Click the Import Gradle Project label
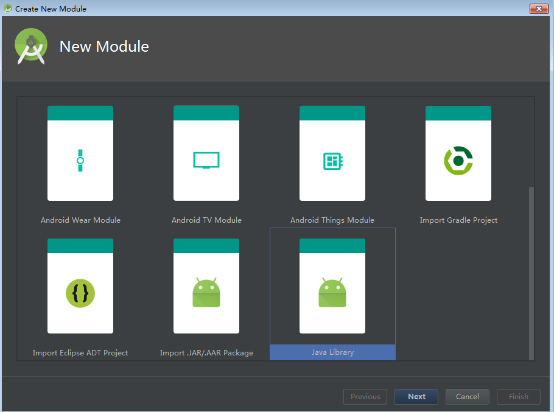 pyautogui.click(x=458, y=220)
